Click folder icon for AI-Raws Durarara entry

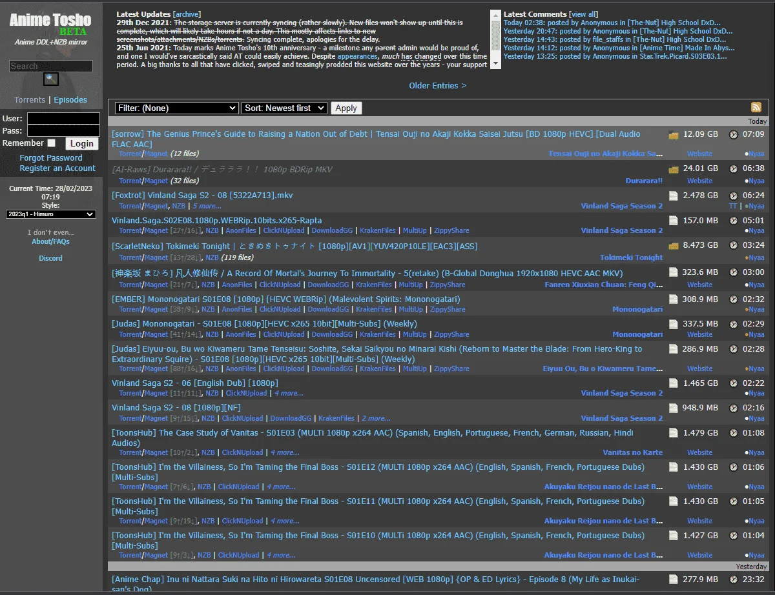pos(674,169)
